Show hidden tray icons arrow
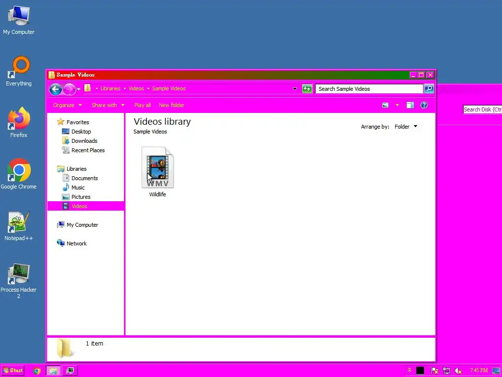 409,370
